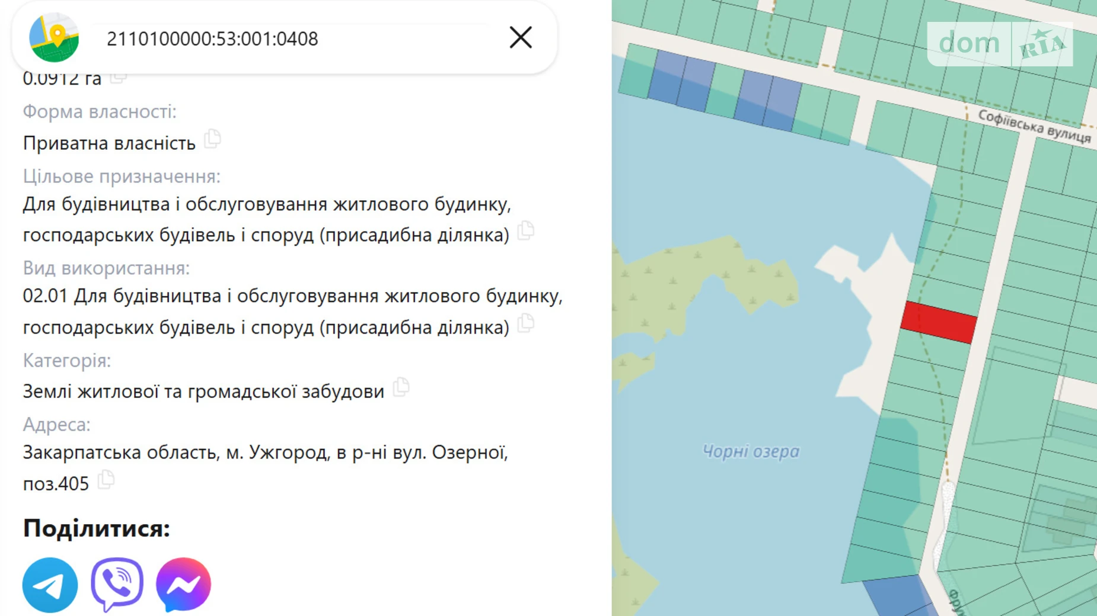
Task: Clear the cadastral number with the X button
Action: (x=520, y=37)
